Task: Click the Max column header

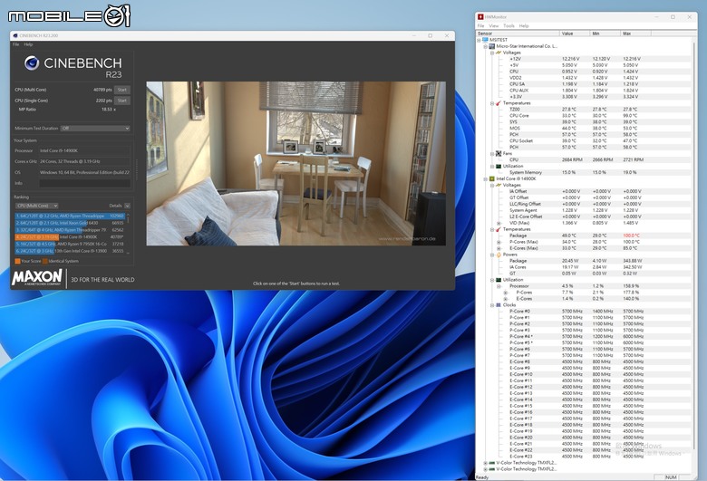Action: 635,34
